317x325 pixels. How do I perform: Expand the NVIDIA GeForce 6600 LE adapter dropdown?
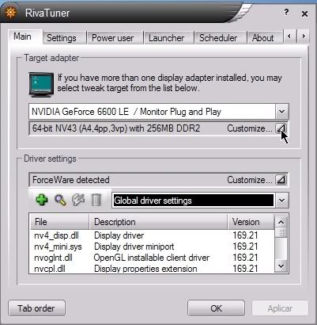pos(282,112)
